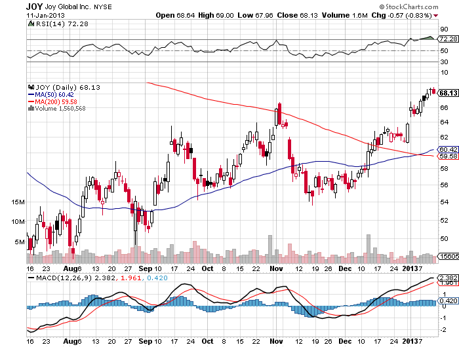
Task: Click the copyright symbol of StockCharts.com
Action: click(382, 7)
